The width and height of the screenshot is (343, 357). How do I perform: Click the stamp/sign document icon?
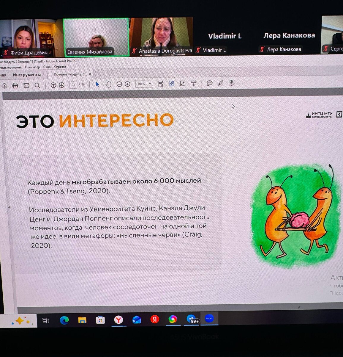coord(232,83)
